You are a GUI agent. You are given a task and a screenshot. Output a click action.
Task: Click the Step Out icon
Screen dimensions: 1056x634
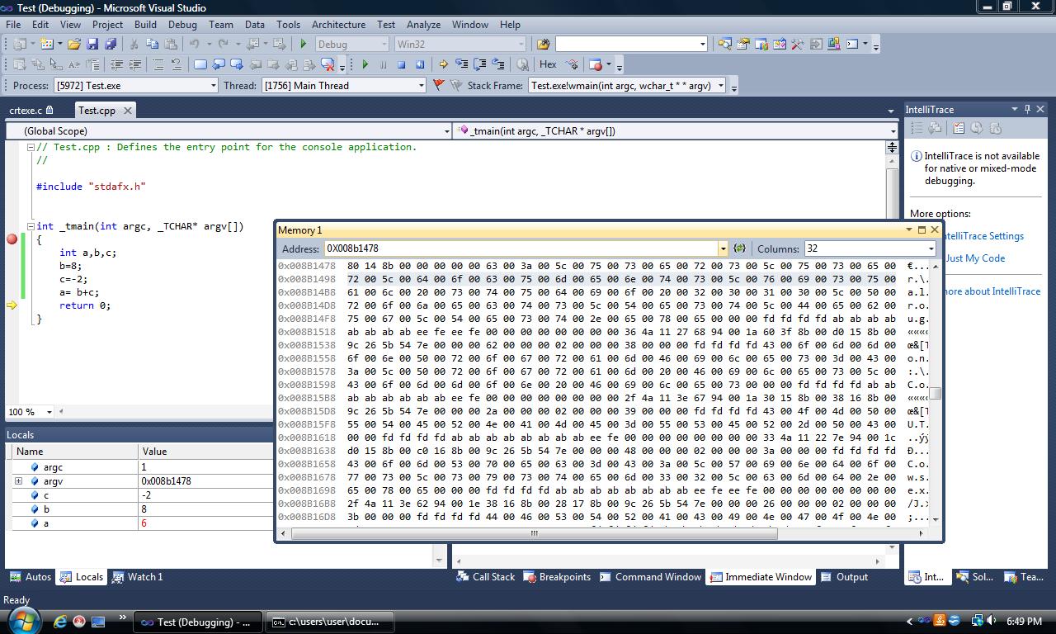pyautogui.click(x=497, y=64)
